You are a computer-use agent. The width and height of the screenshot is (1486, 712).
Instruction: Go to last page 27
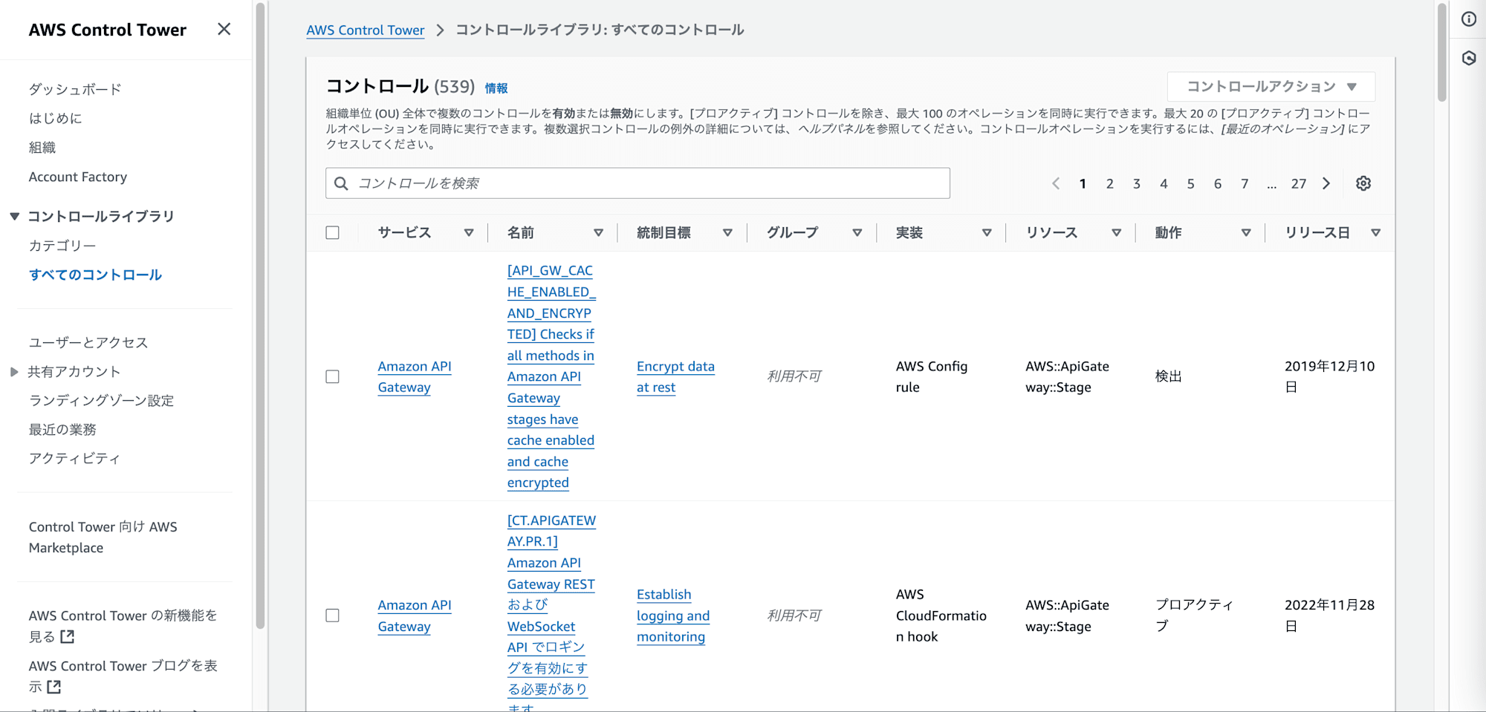1299,183
